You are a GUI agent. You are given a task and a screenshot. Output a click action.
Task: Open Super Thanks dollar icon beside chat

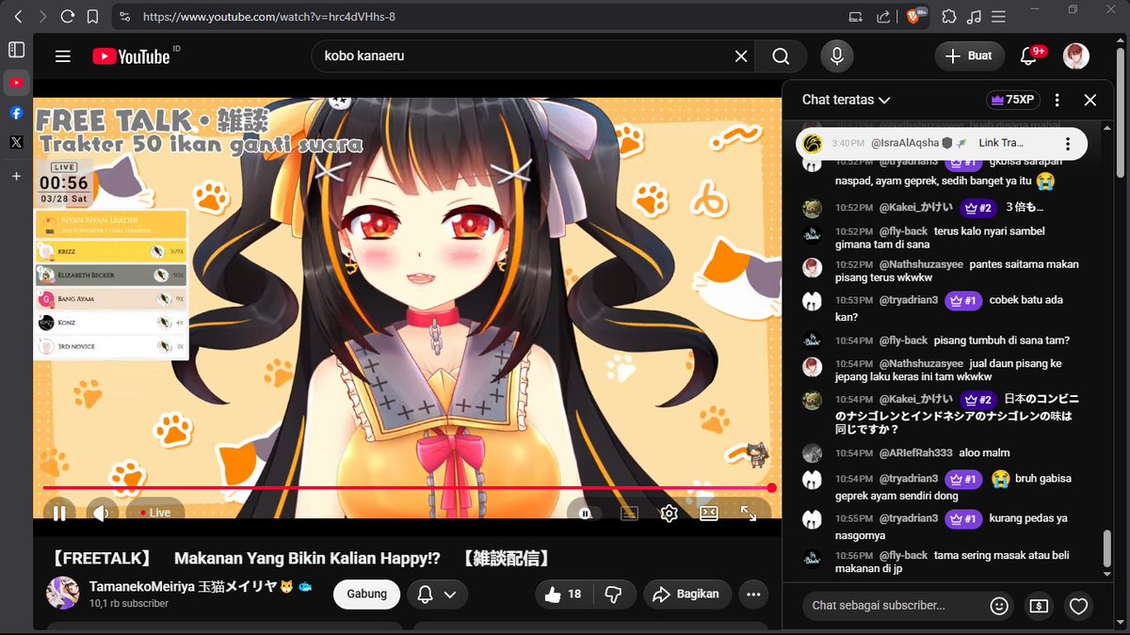[x=1040, y=606]
